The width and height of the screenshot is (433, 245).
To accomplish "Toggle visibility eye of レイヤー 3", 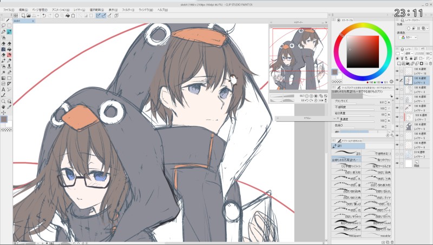I will pos(397,89).
